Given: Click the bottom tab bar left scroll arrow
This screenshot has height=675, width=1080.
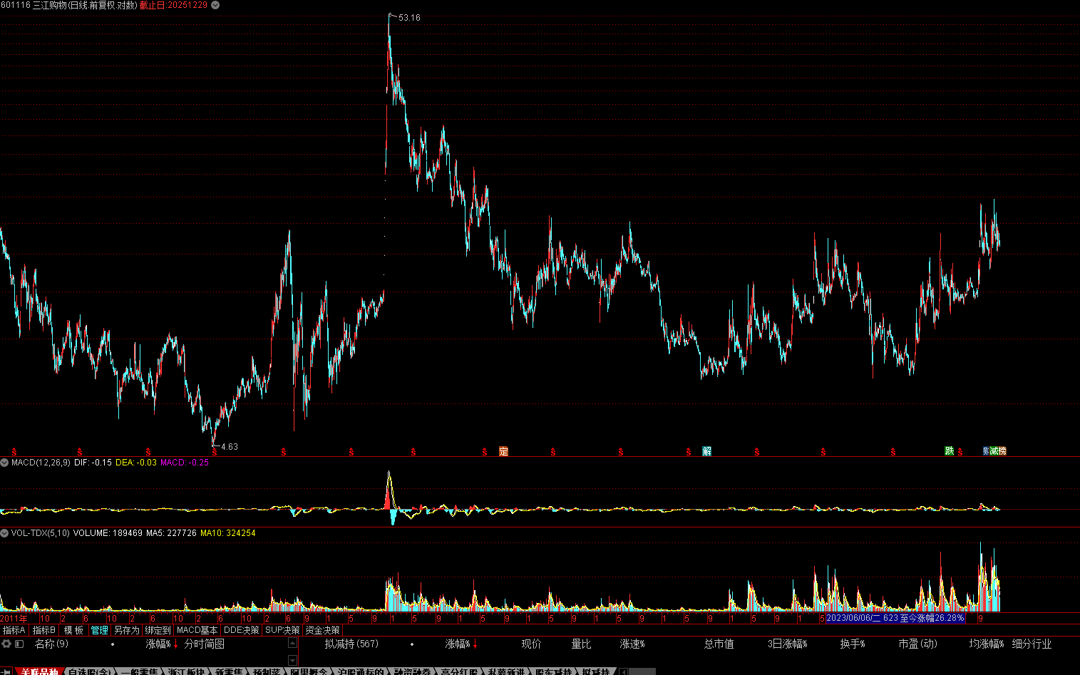Looking at the screenshot, I should (623, 671).
